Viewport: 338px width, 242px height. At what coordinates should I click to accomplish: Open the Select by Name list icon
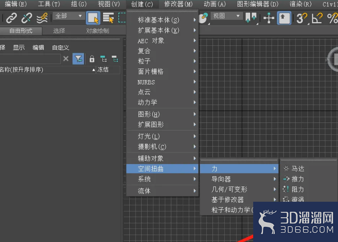[x=108, y=18]
